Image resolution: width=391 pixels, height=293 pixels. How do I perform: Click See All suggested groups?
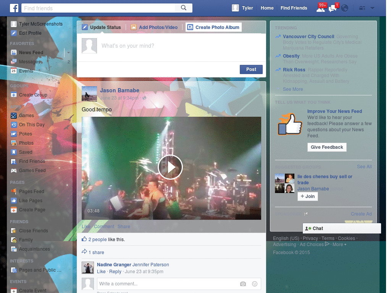[364, 167]
